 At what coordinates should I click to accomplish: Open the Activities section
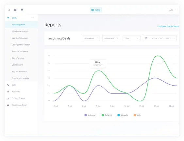16,91
